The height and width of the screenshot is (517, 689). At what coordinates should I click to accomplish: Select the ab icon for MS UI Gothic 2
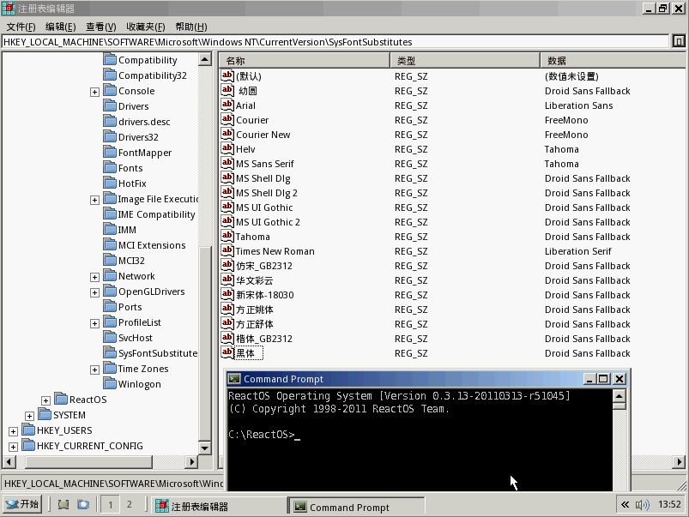click(x=227, y=221)
